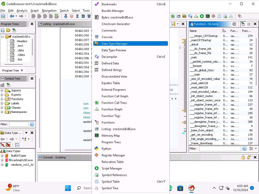This screenshot has width=259, height=194.
Task: Expand the BuiltInTypes data type archive
Action: coord(2,156)
